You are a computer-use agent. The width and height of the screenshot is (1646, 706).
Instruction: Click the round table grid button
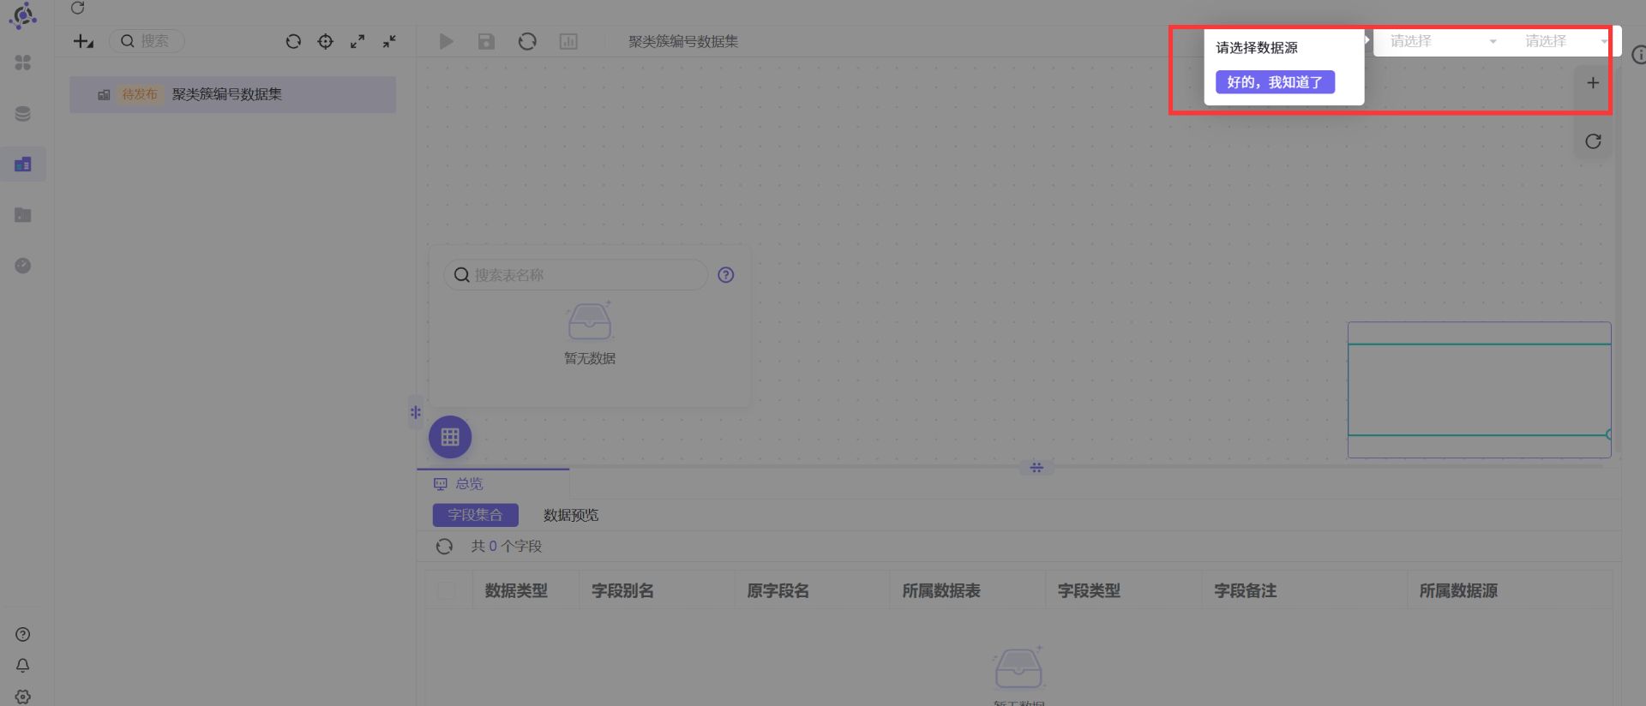click(450, 437)
